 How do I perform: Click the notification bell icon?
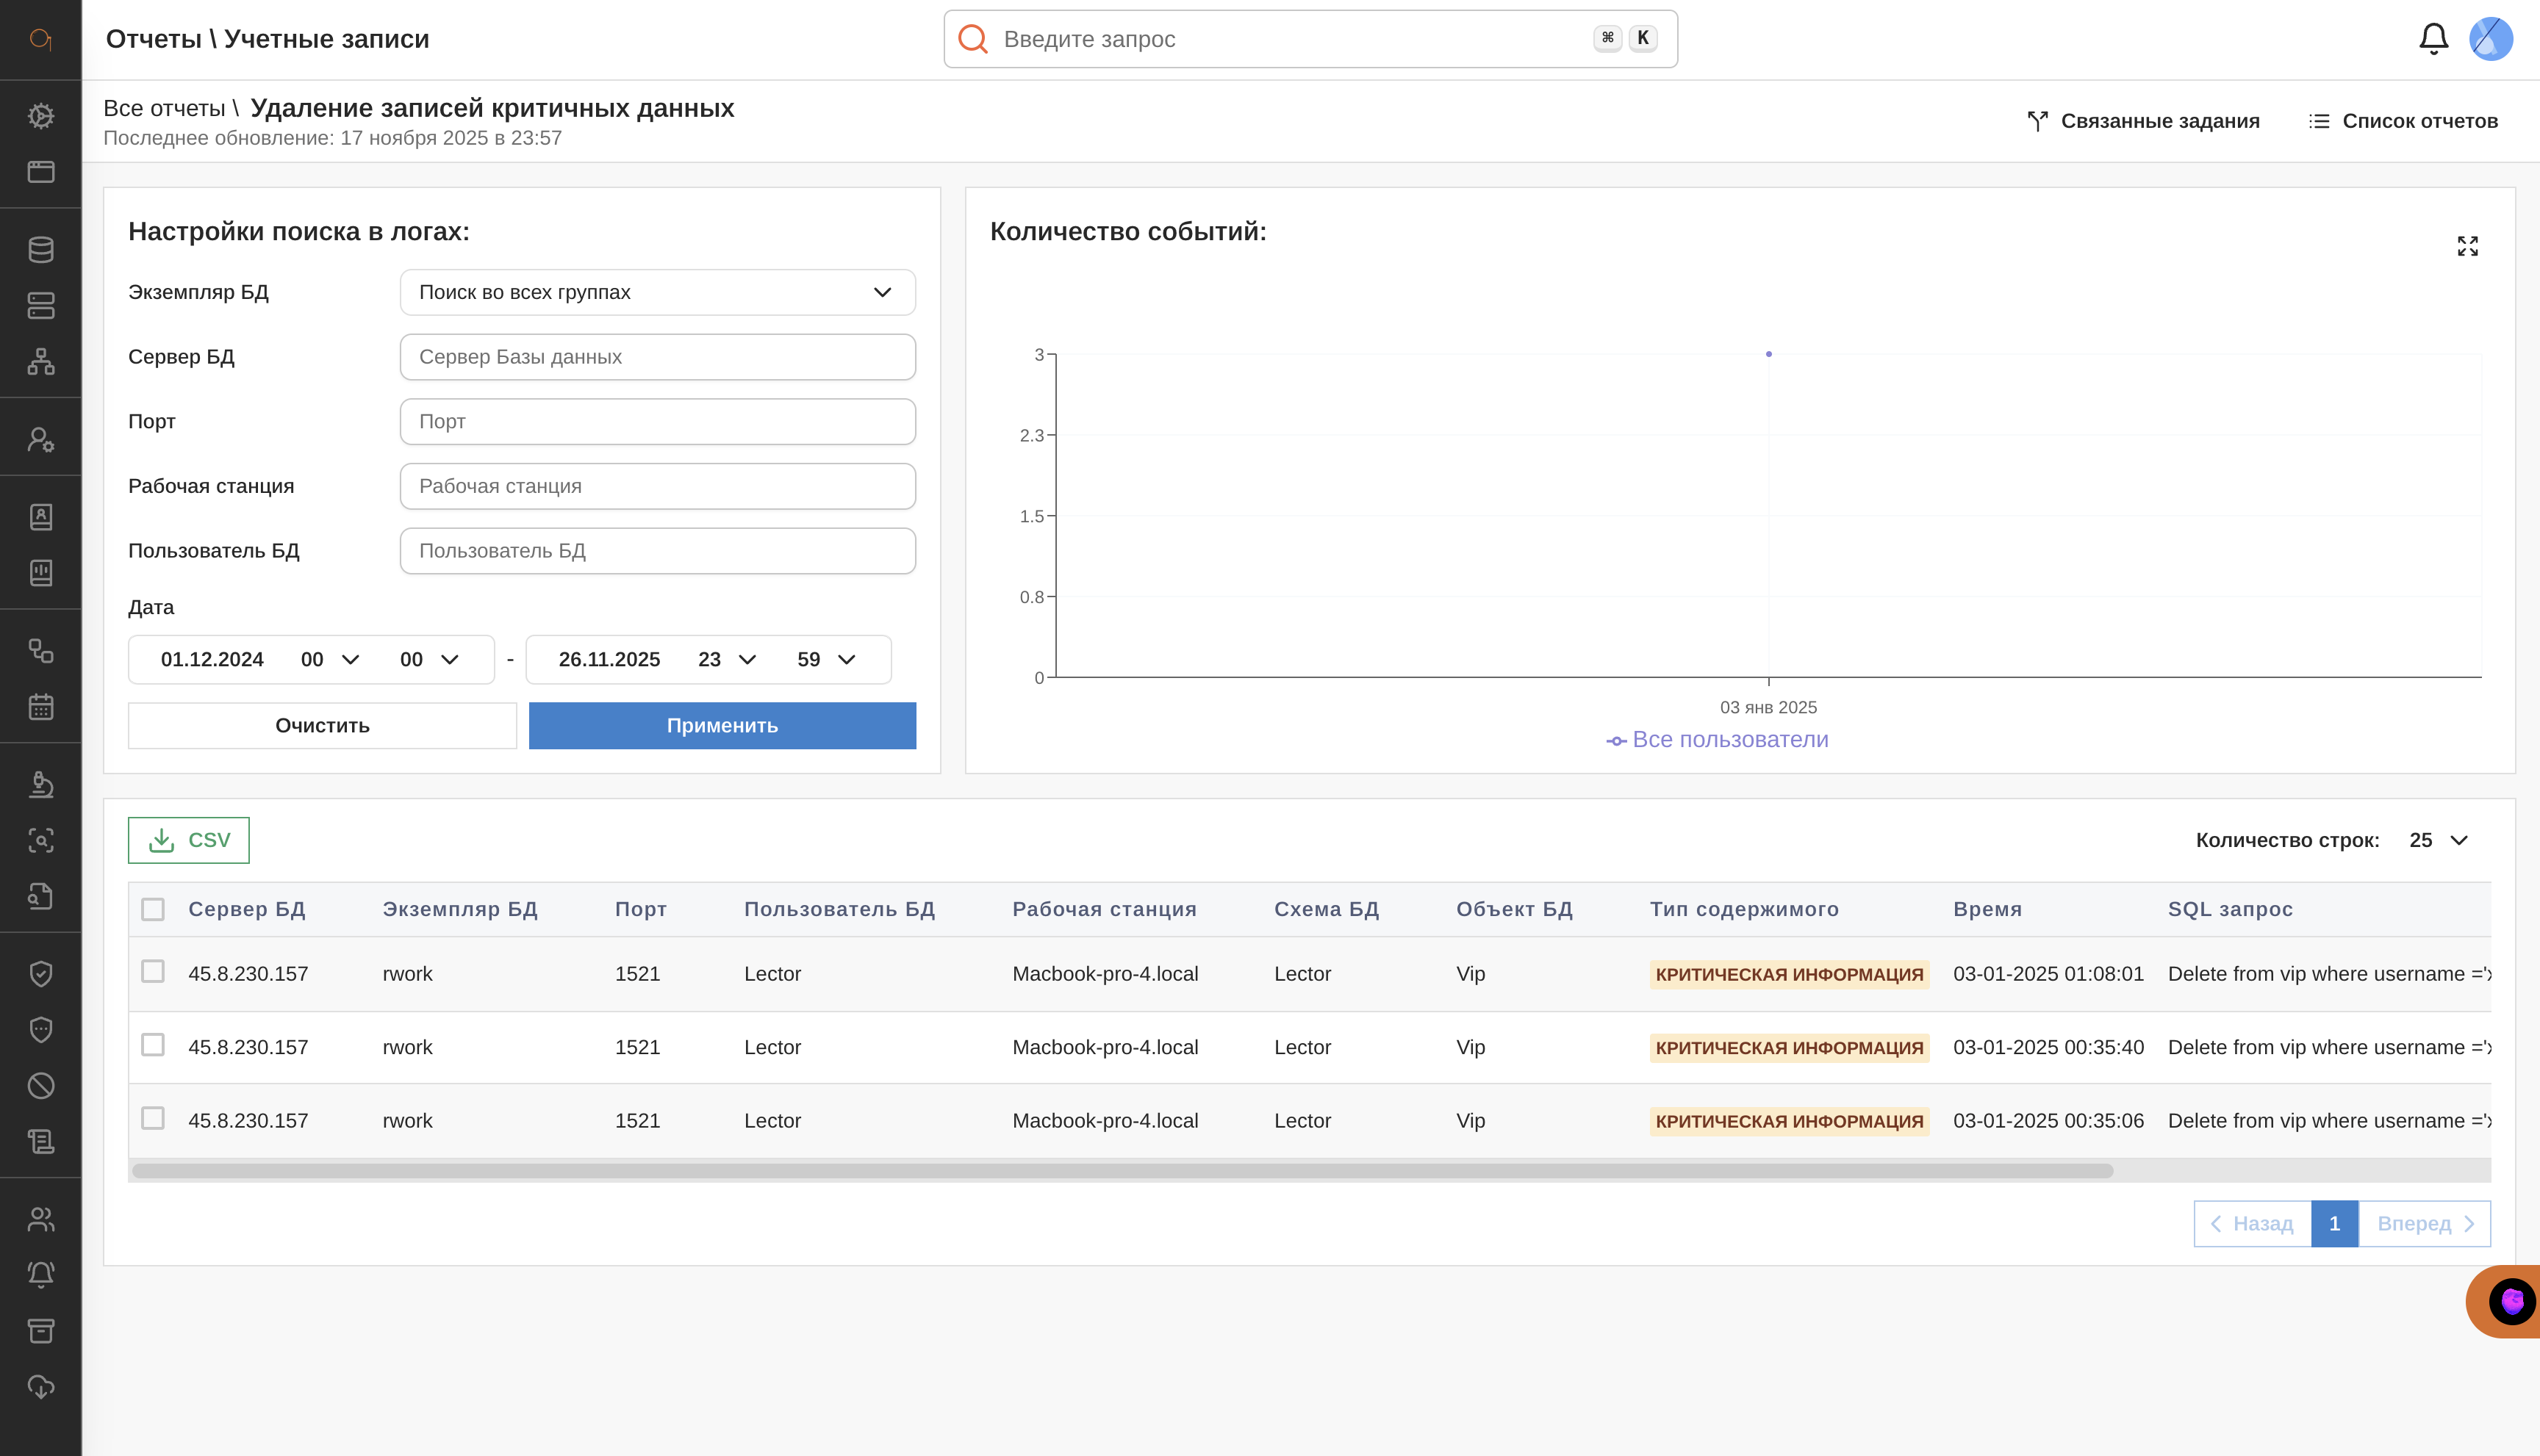pyautogui.click(x=2433, y=39)
